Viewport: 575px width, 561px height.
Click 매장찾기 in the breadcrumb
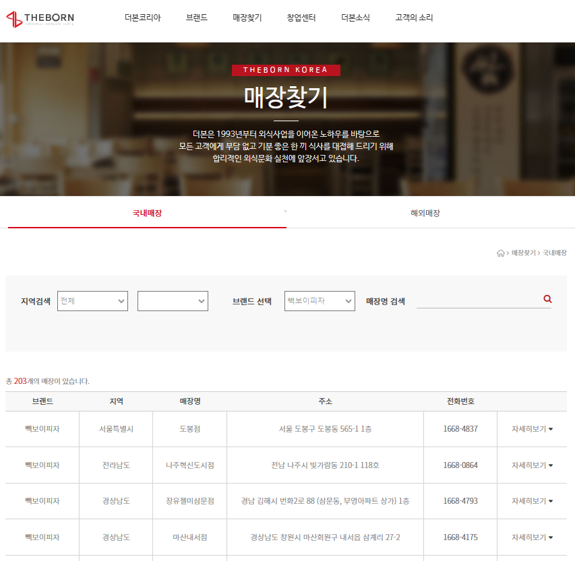coord(524,253)
